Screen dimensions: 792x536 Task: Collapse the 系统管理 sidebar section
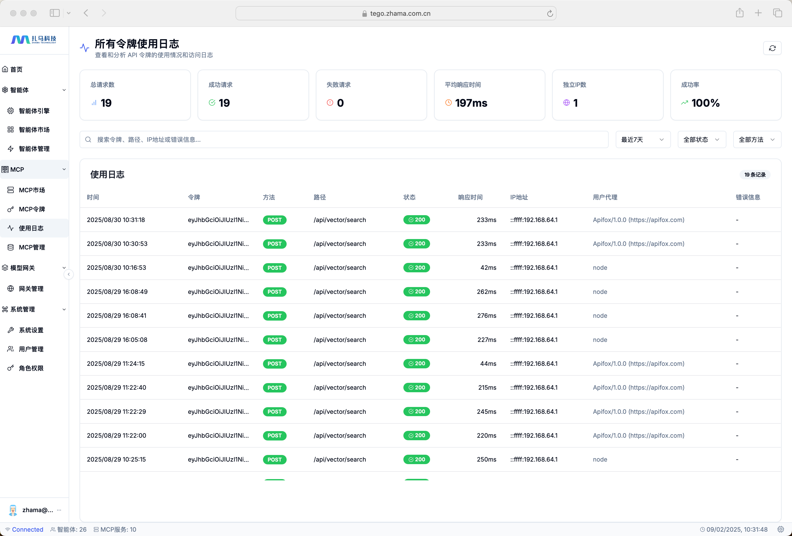point(64,309)
